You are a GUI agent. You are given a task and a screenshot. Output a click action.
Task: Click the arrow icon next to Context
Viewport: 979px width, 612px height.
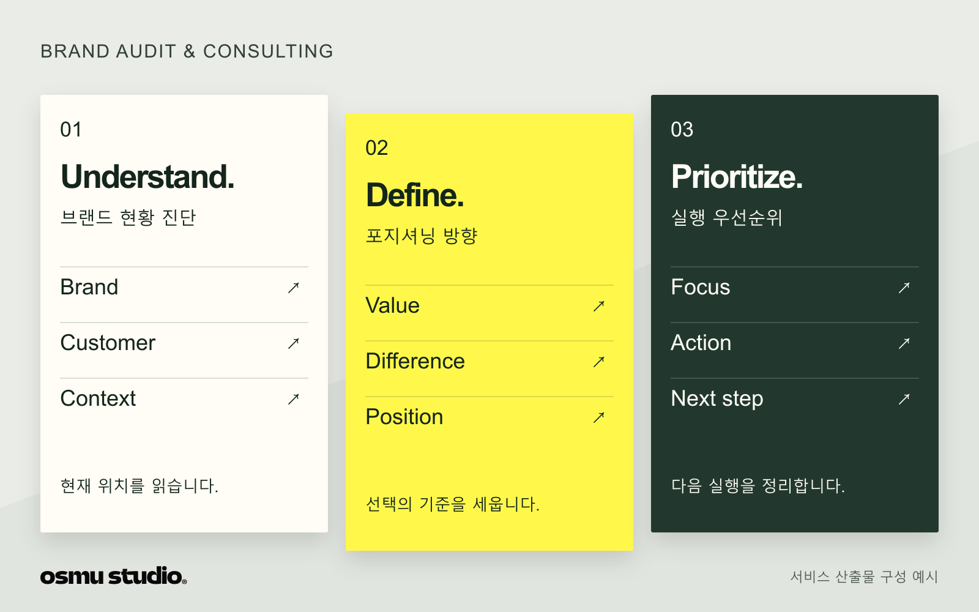pyautogui.click(x=294, y=399)
